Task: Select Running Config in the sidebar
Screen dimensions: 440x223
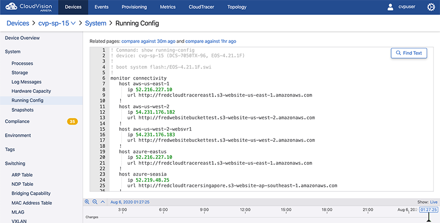Action: pyautogui.click(x=41, y=101)
